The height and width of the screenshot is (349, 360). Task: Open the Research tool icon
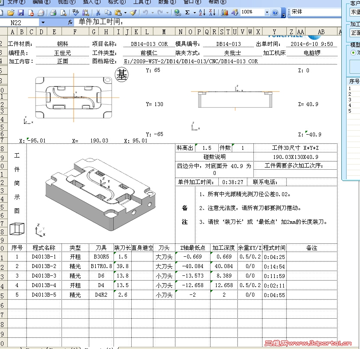coord(85,13)
